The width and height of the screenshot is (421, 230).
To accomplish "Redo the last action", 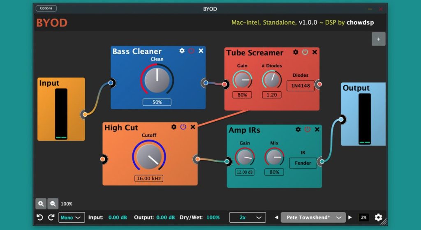I will tap(51, 217).
